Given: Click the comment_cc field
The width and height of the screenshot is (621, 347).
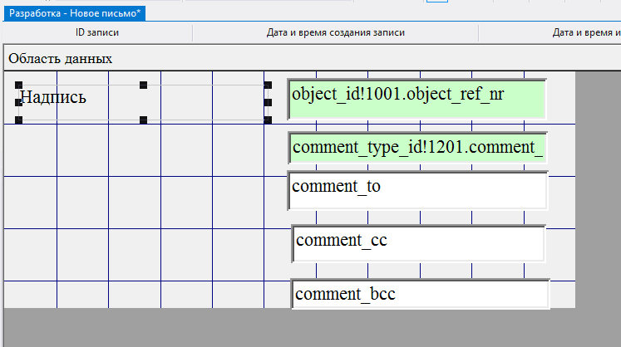Looking at the screenshot, I should click(x=418, y=243).
